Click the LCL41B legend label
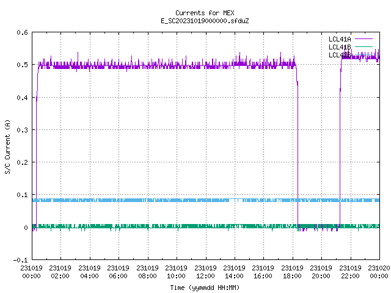This screenshot has width=391, height=293. click(x=340, y=47)
